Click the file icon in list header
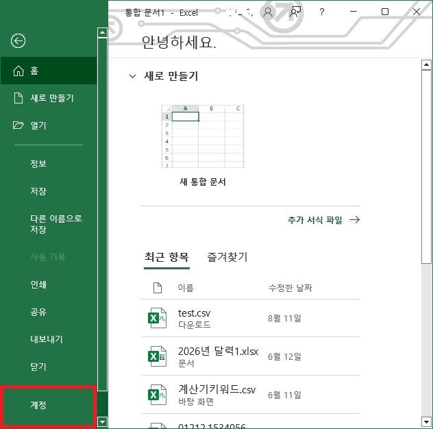 click(x=158, y=288)
